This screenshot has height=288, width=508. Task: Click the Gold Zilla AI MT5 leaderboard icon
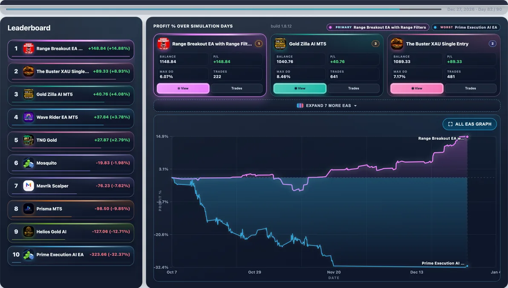pos(29,94)
